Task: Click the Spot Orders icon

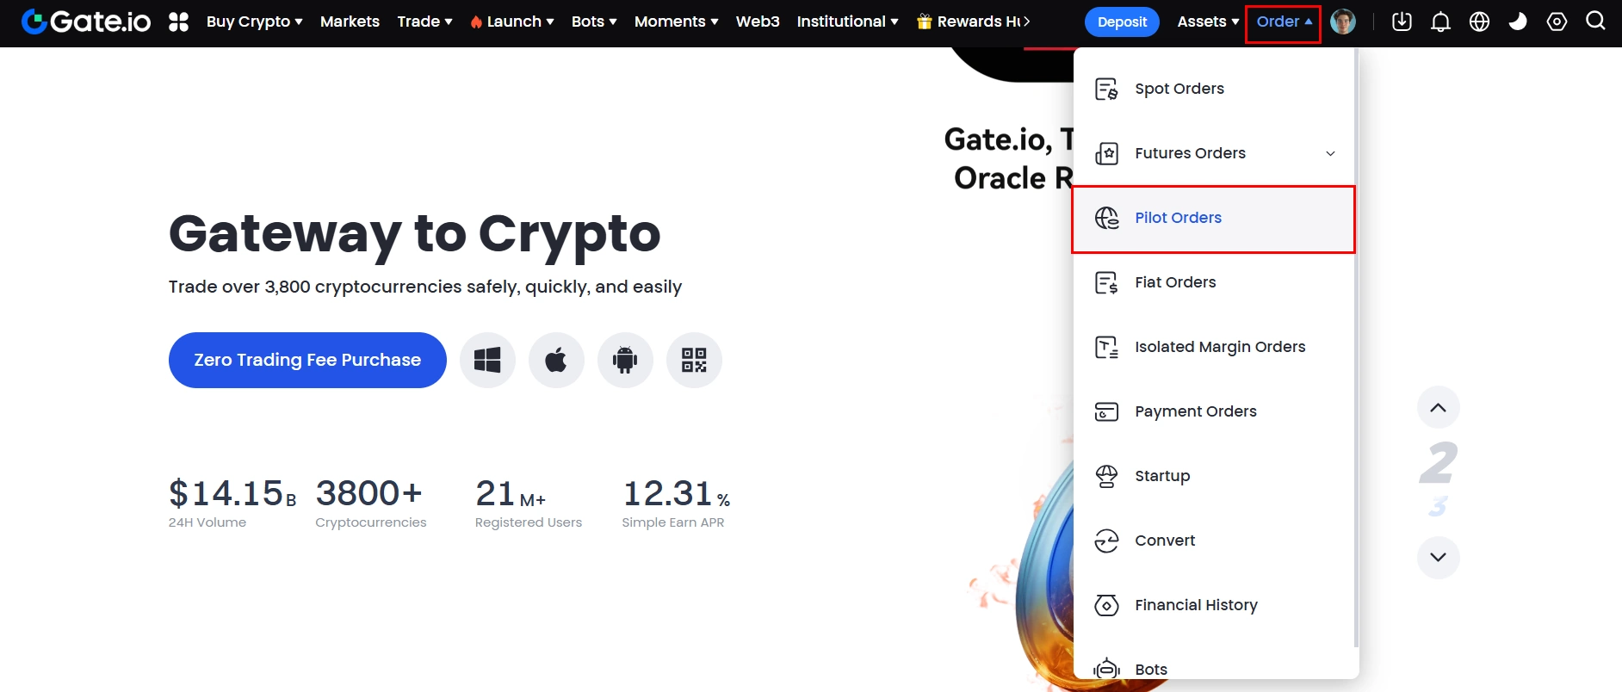Action: click(1106, 89)
